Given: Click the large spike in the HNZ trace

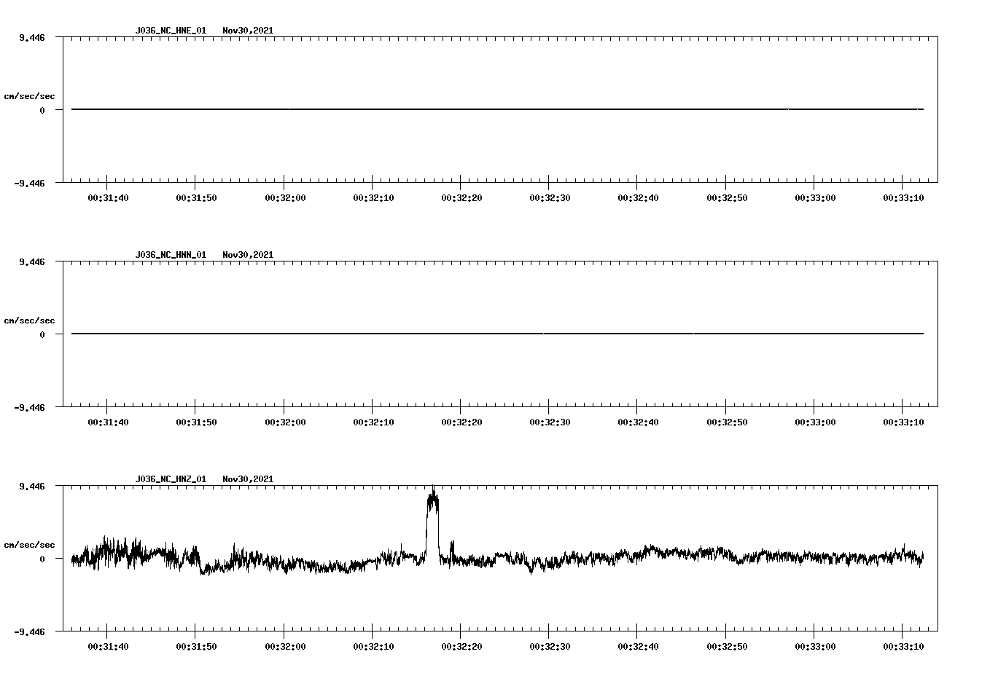Looking at the screenshot, I should pyautogui.click(x=432, y=521).
